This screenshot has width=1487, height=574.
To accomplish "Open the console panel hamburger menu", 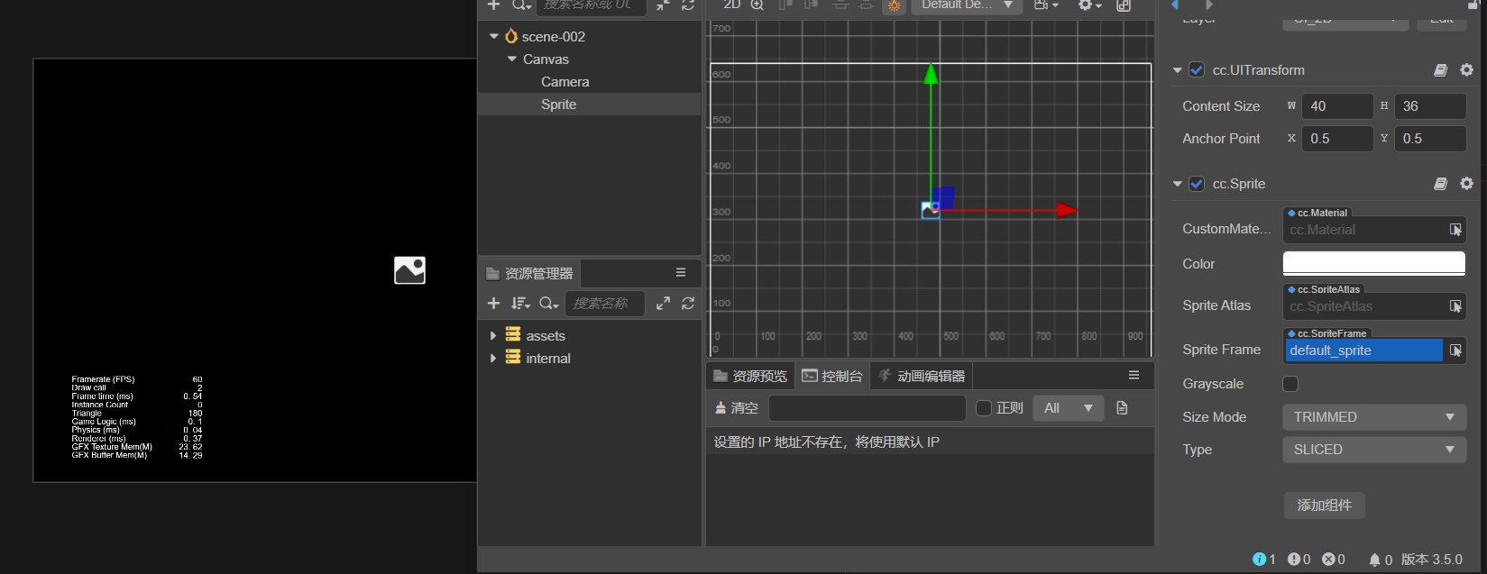I will 1134,375.
